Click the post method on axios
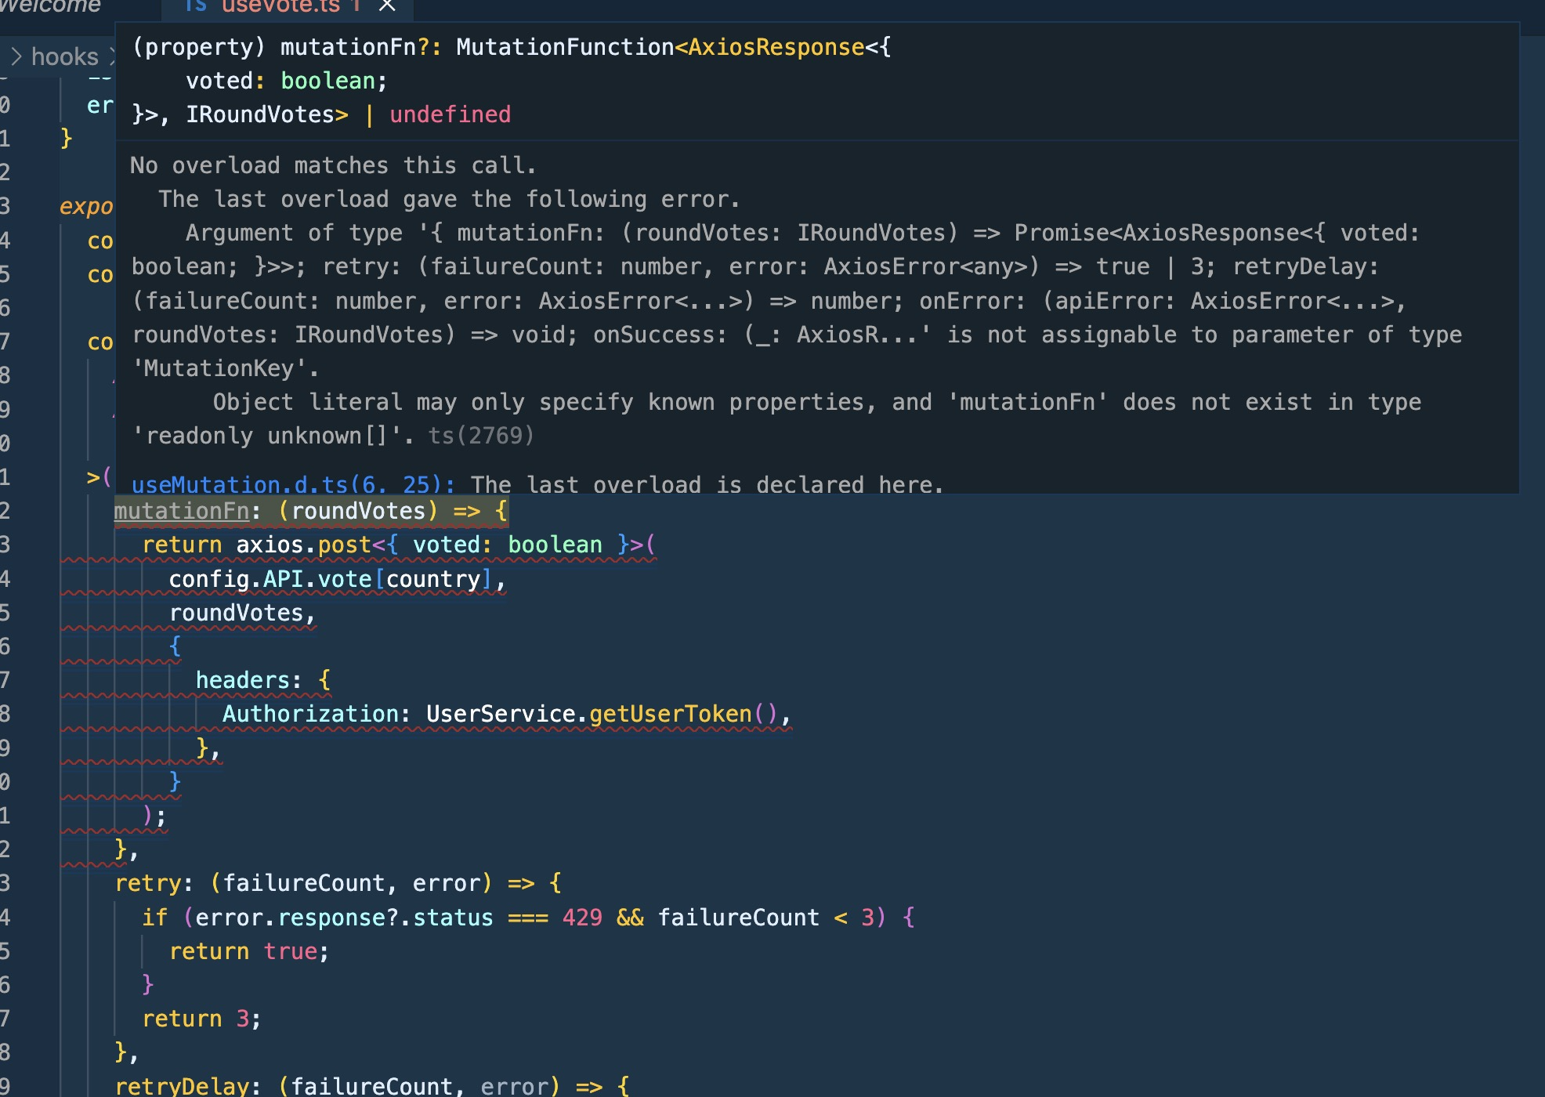The width and height of the screenshot is (1545, 1097). tap(344, 545)
